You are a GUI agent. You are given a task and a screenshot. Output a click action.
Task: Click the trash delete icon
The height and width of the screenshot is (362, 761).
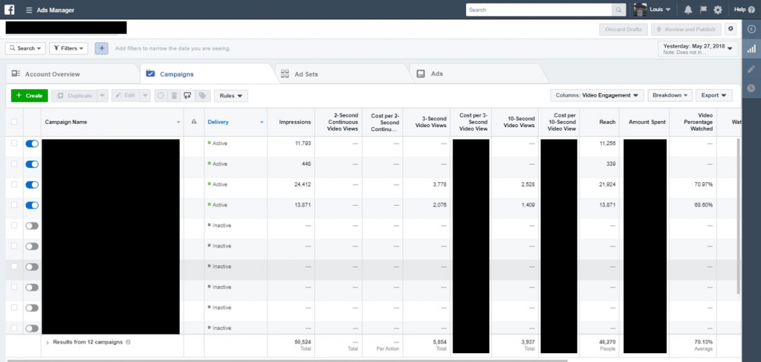[174, 96]
